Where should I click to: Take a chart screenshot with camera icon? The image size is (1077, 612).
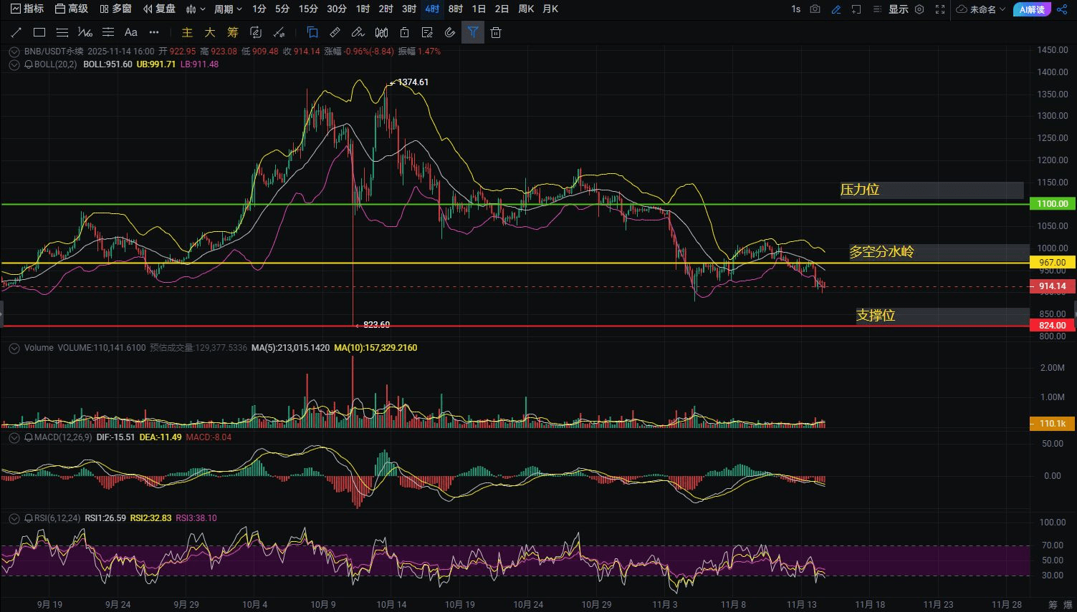pos(815,9)
